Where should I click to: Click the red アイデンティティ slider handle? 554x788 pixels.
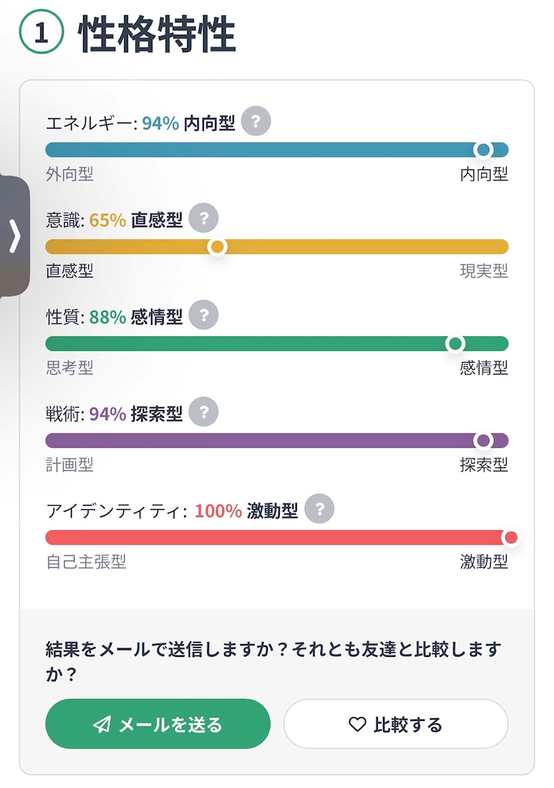point(510,537)
